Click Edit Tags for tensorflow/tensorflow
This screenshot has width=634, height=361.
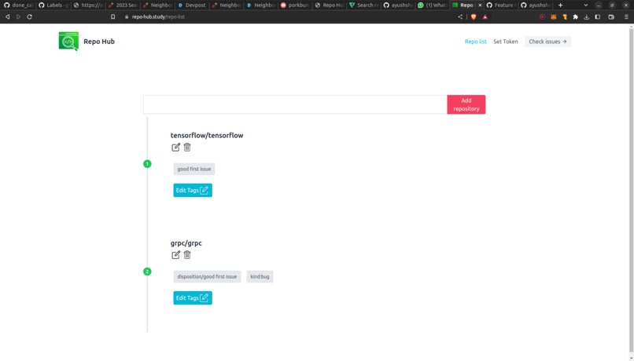point(193,191)
